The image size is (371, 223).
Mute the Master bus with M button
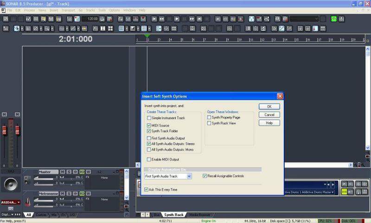(62, 172)
